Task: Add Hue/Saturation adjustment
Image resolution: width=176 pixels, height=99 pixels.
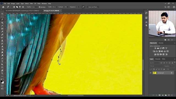Action: pyautogui.click(x=154, y=51)
